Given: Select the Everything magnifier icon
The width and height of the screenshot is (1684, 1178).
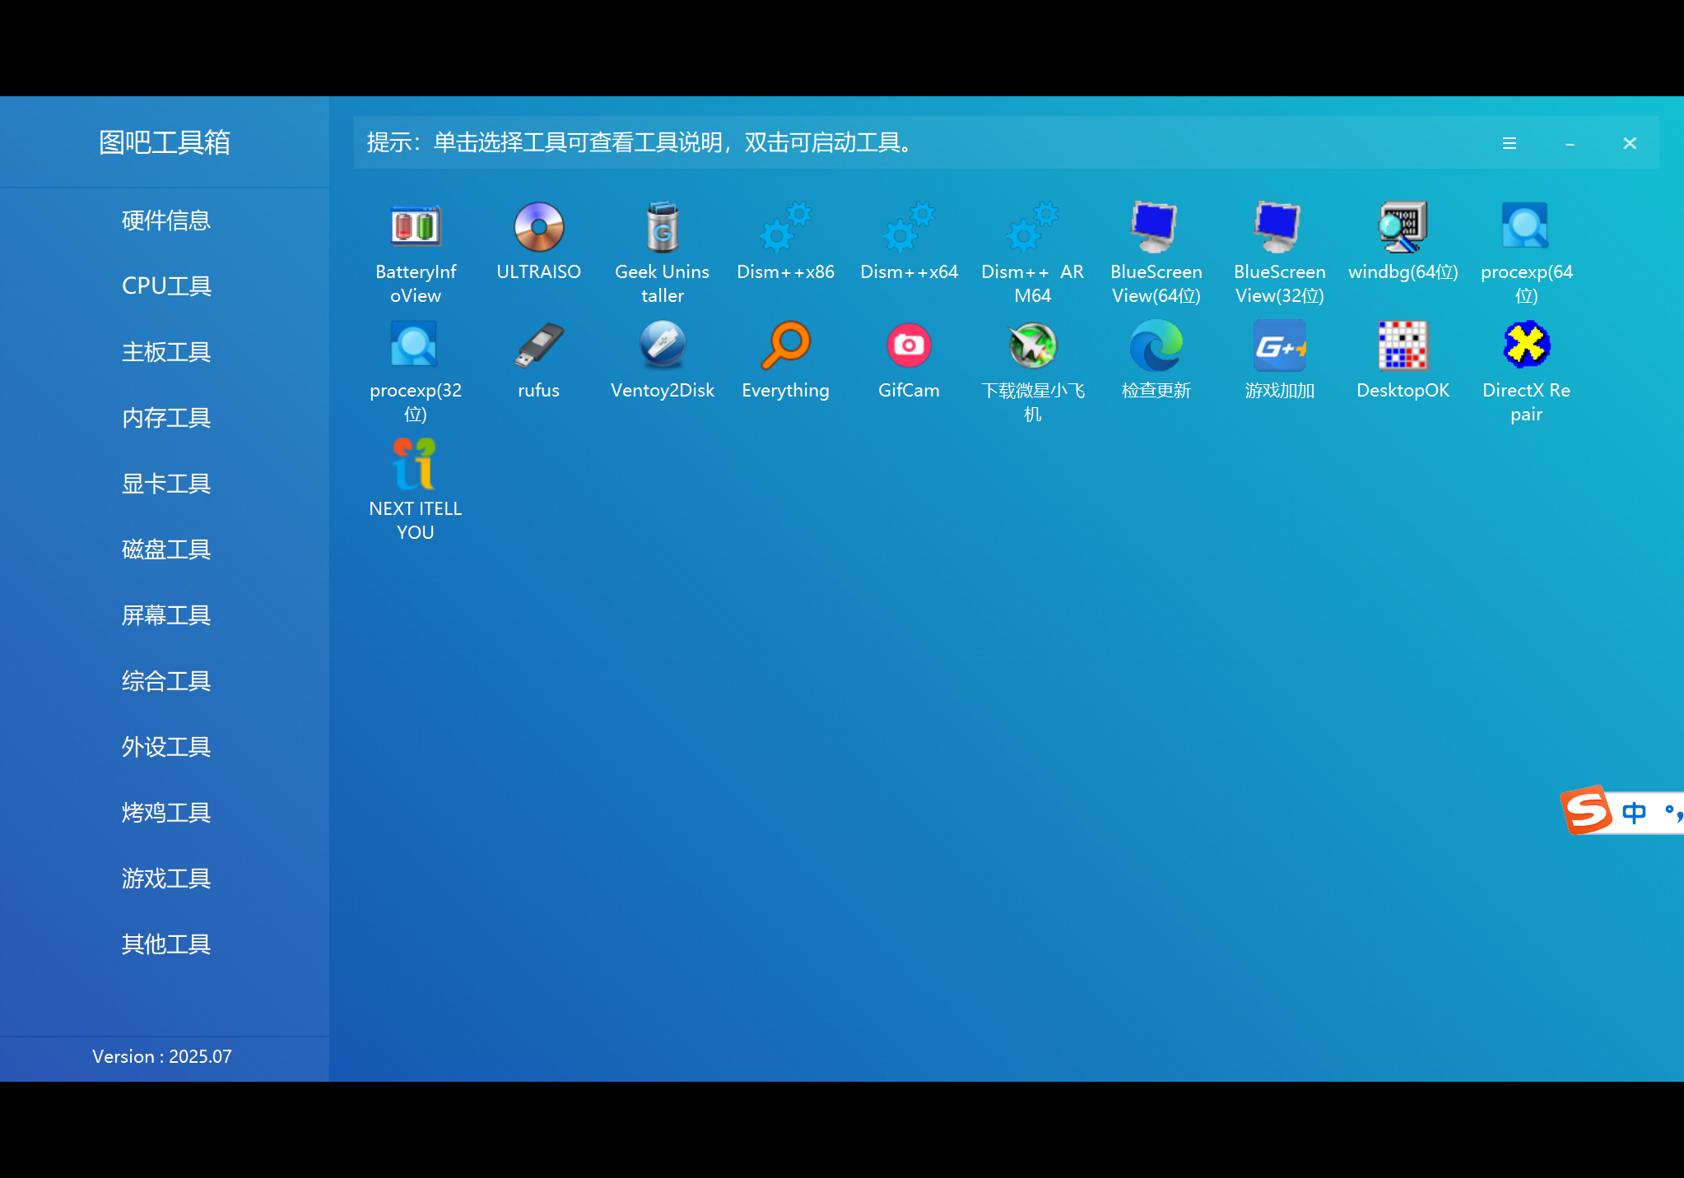Looking at the screenshot, I should point(786,345).
